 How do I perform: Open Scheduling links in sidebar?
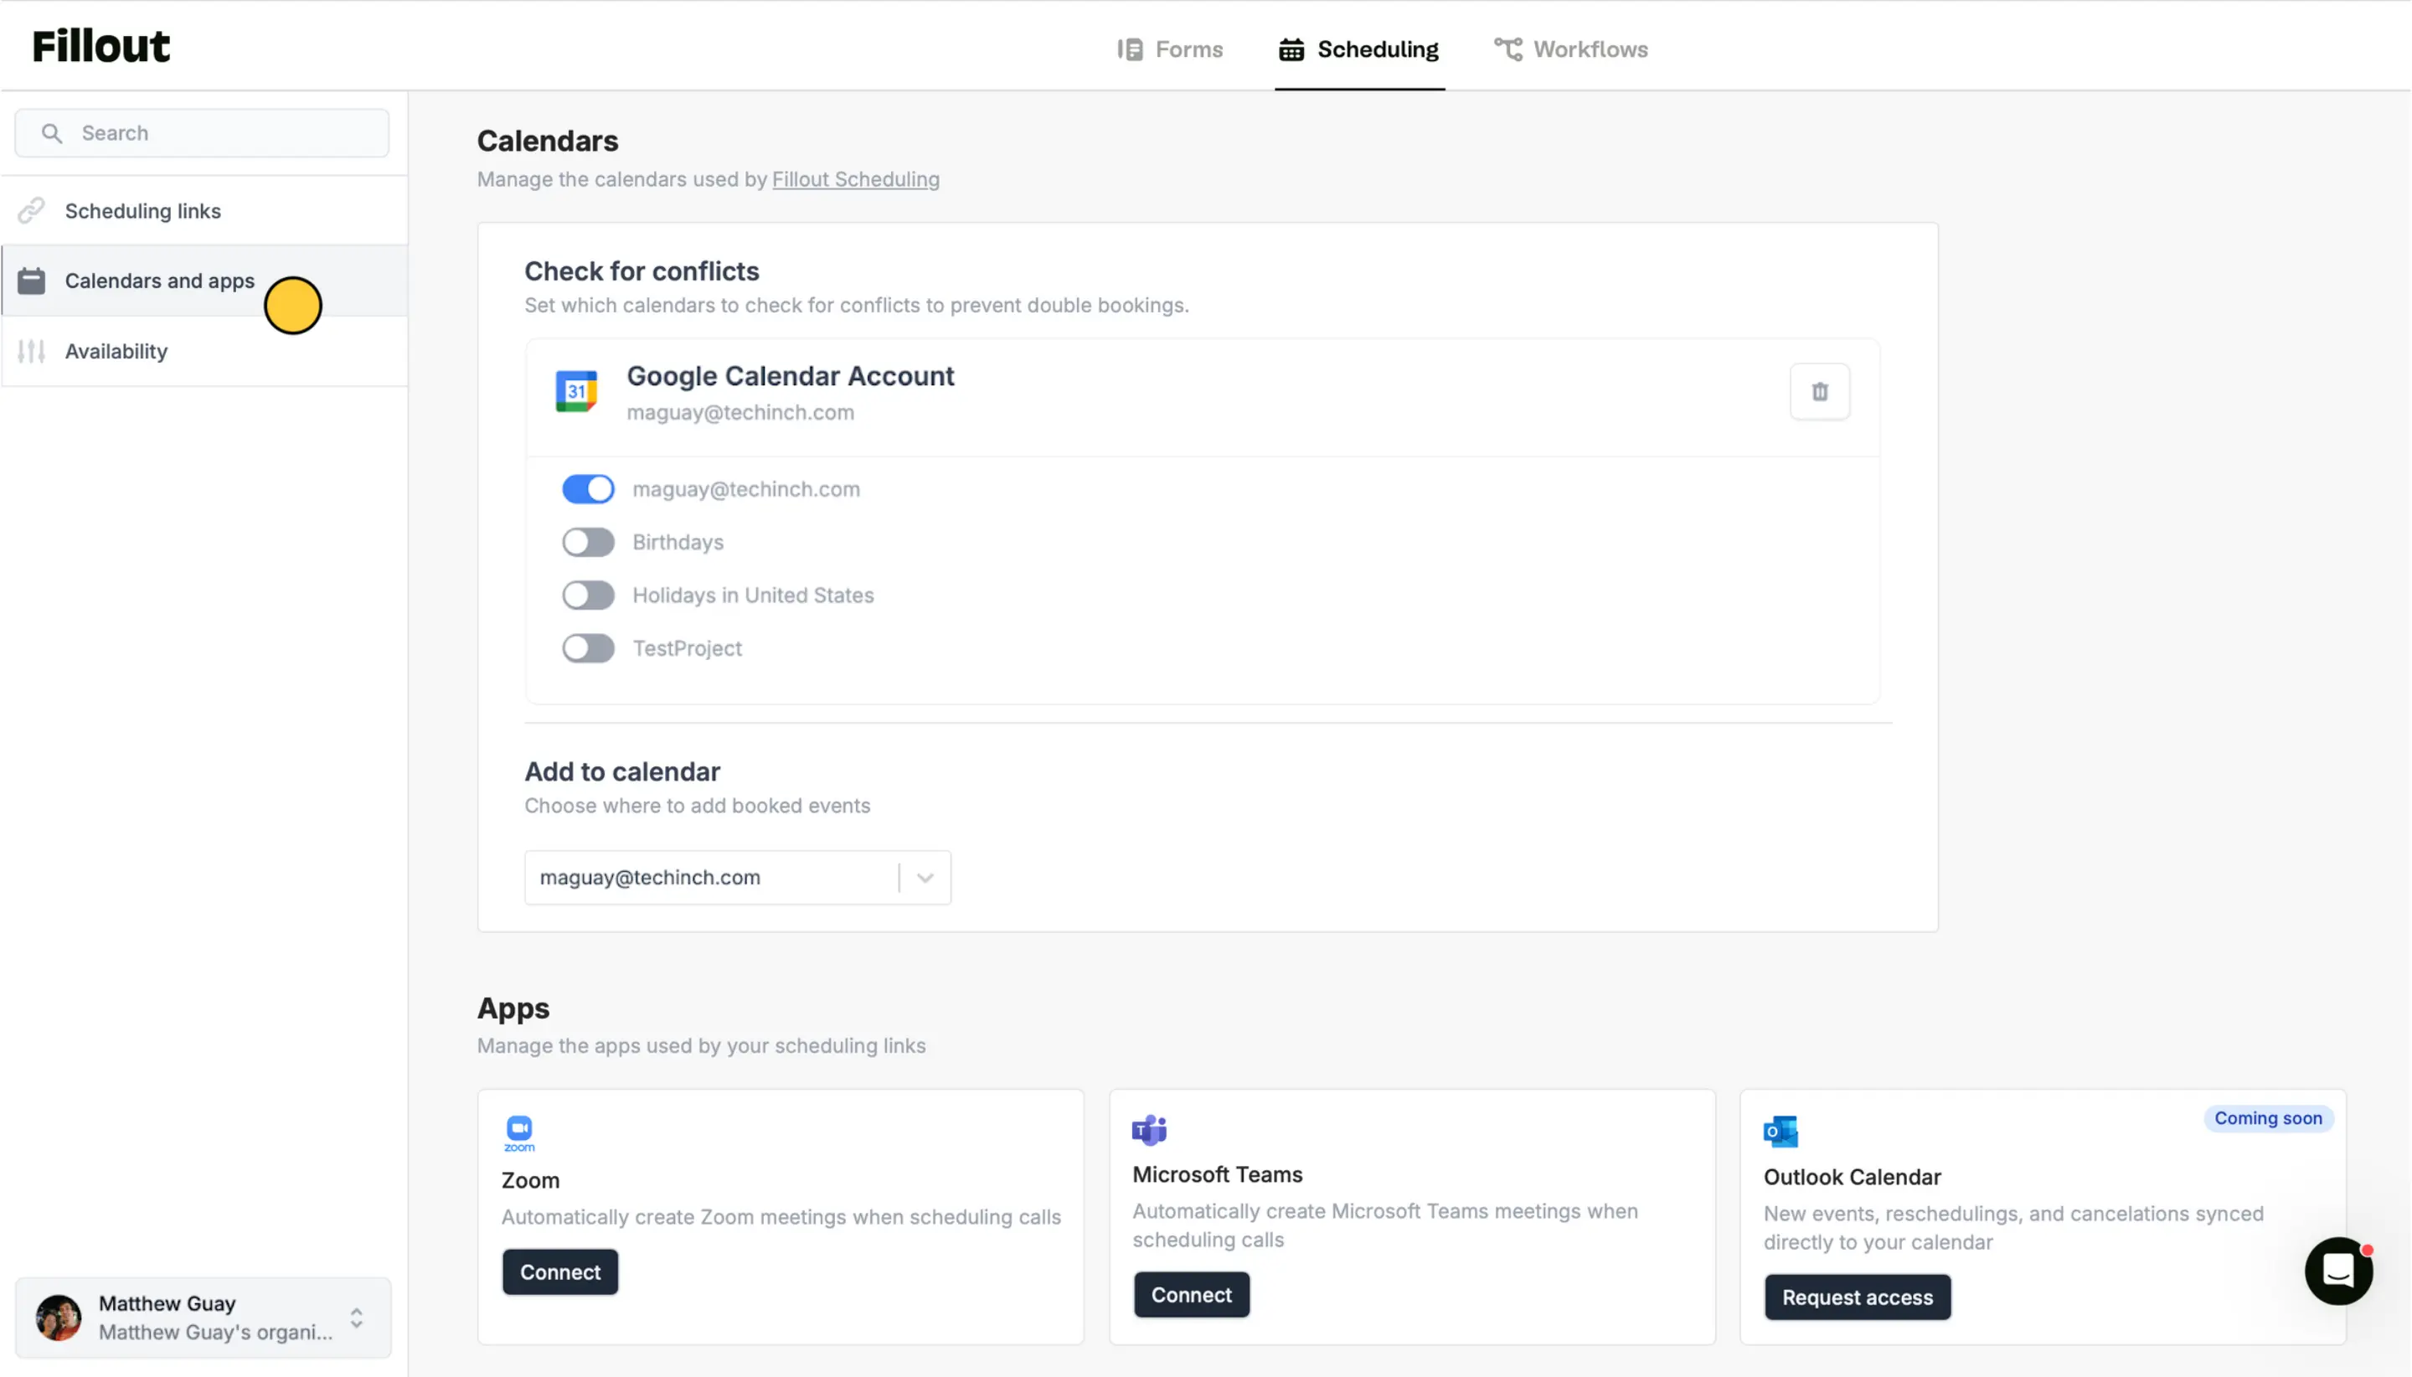click(205, 211)
